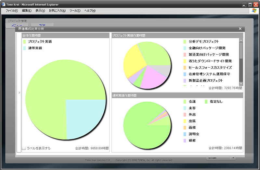Click the 説明会 legend color swatch
Screen dimensions: 260x170
click(x=185, y=134)
